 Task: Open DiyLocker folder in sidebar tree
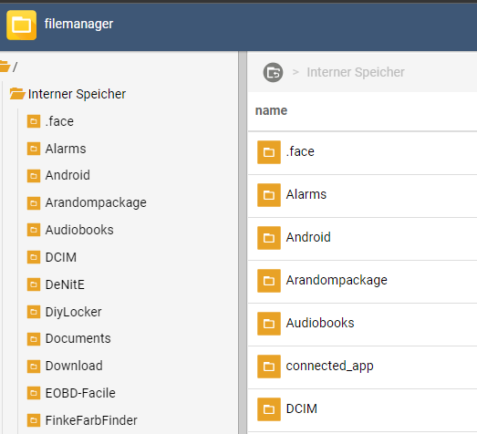point(73,312)
